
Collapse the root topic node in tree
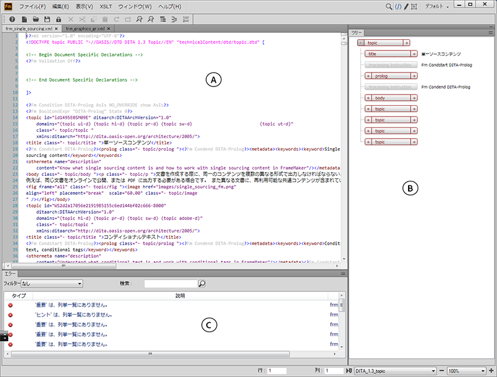(x=360, y=42)
